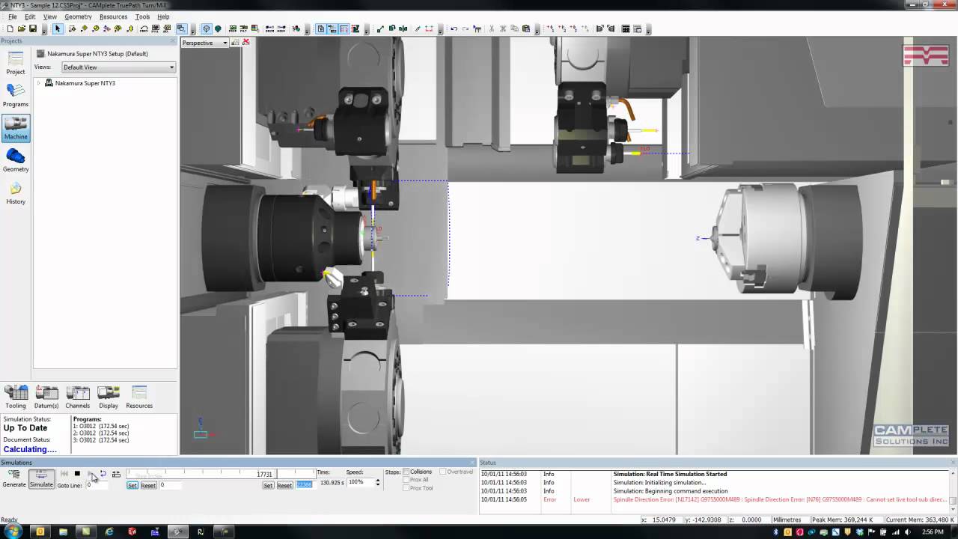Select the arrow pointer tool
The width and height of the screenshot is (958, 539).
click(58, 29)
